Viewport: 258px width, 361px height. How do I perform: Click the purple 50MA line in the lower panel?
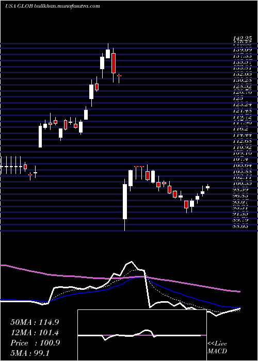(x=120, y=278)
